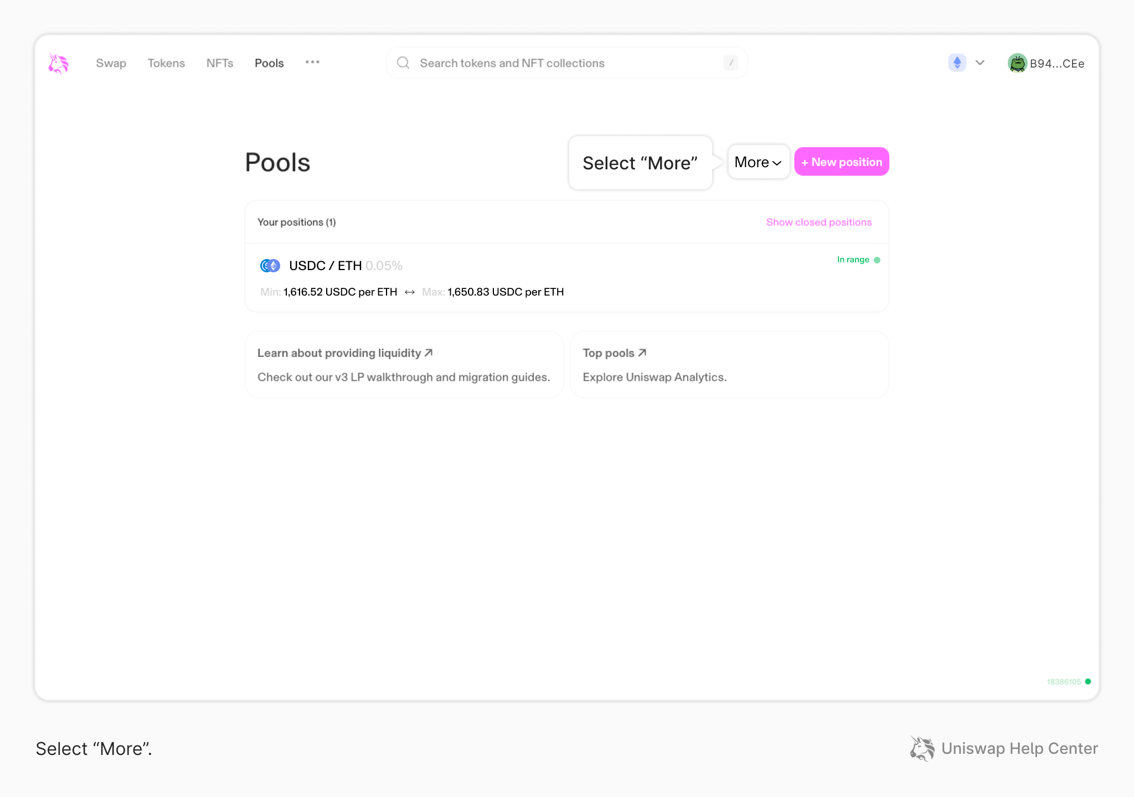Click the search magnifier icon
The width and height of the screenshot is (1134, 797).
(x=403, y=63)
